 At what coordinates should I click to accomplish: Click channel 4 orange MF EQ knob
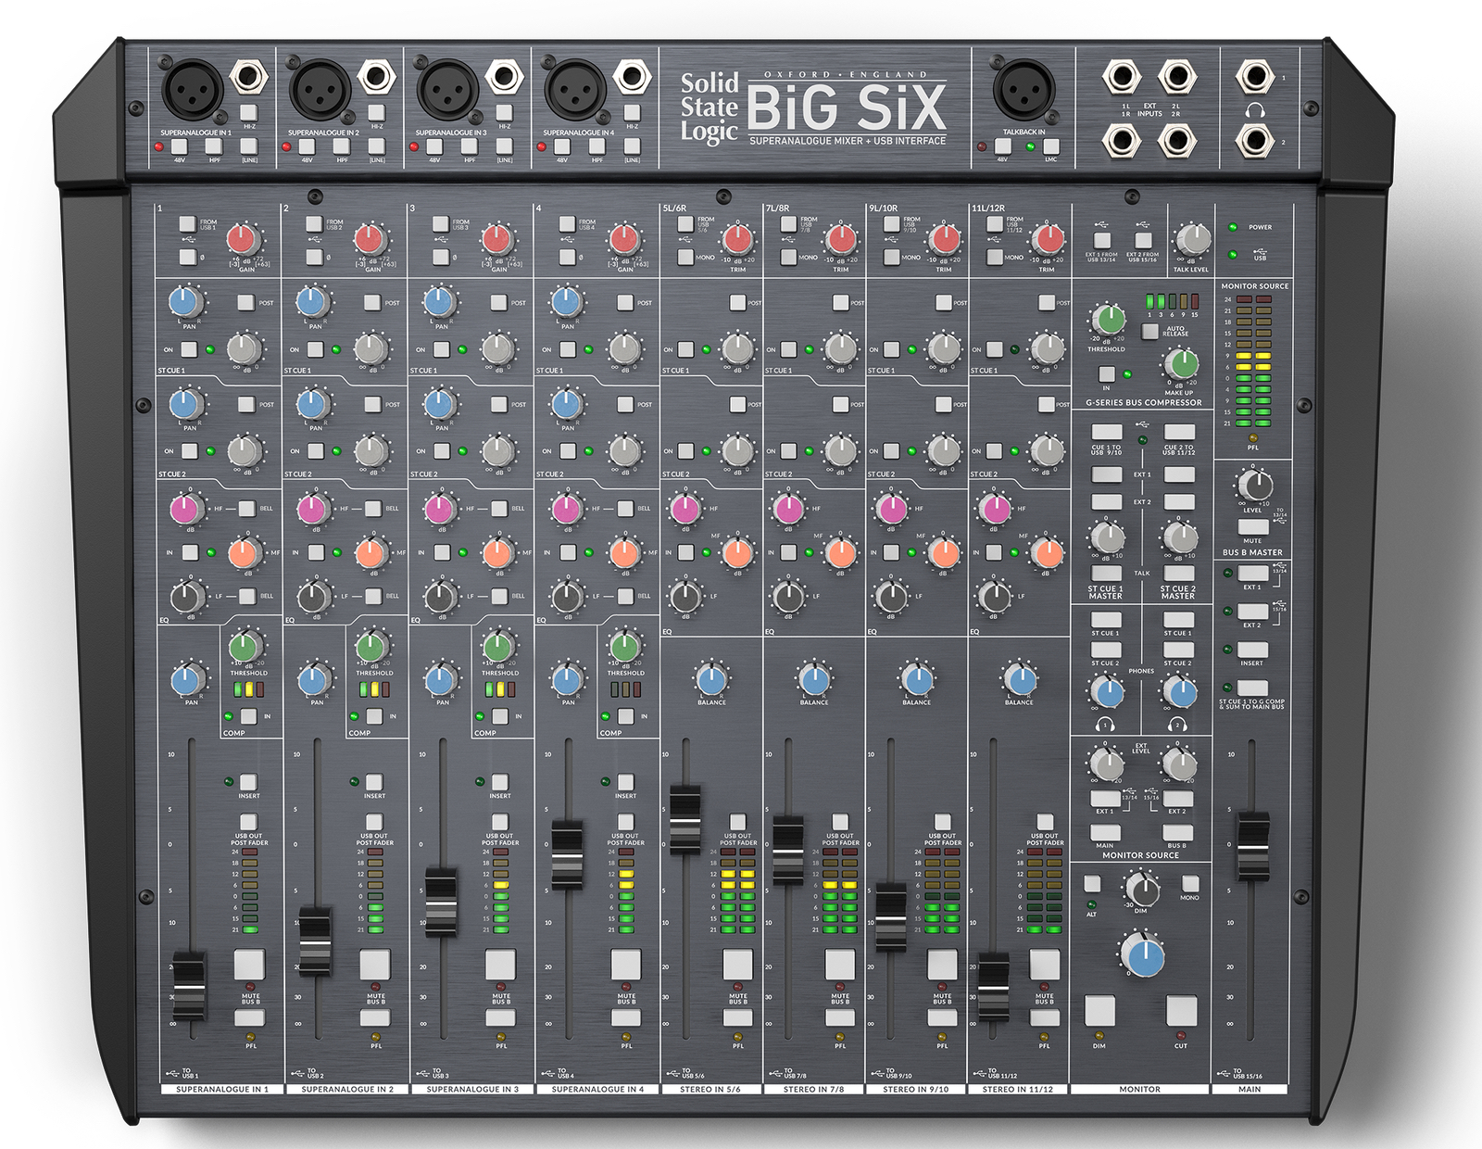(624, 553)
